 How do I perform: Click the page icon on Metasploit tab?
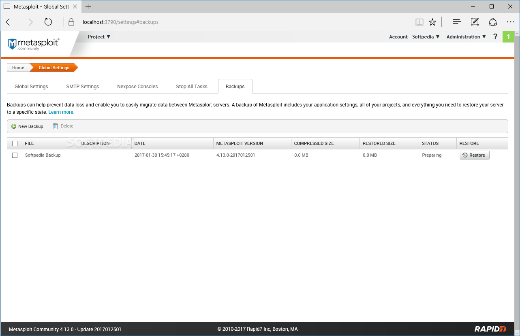7,6
